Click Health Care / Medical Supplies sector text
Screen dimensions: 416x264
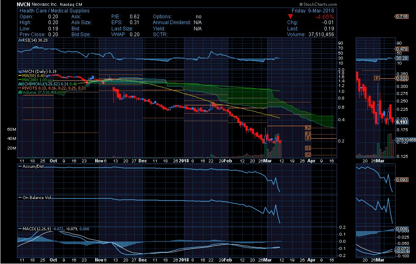coord(54,11)
